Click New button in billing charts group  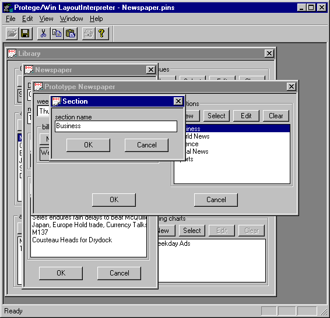click(167, 231)
